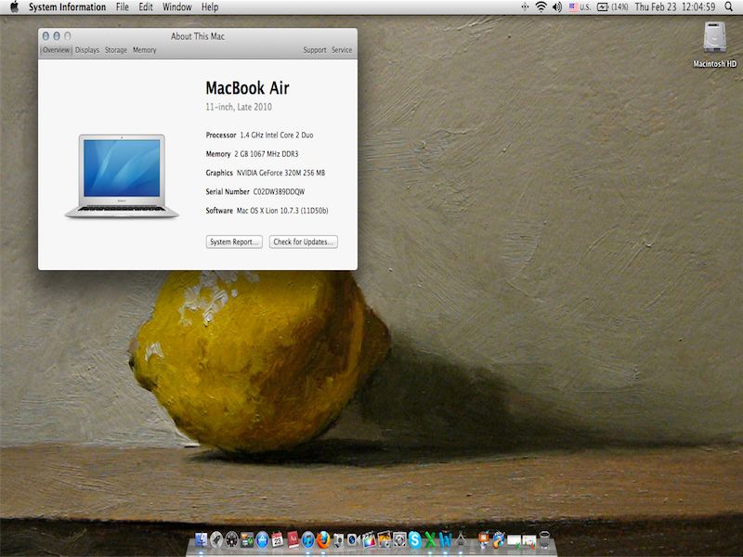Switch to the Displays tab

[x=87, y=50]
